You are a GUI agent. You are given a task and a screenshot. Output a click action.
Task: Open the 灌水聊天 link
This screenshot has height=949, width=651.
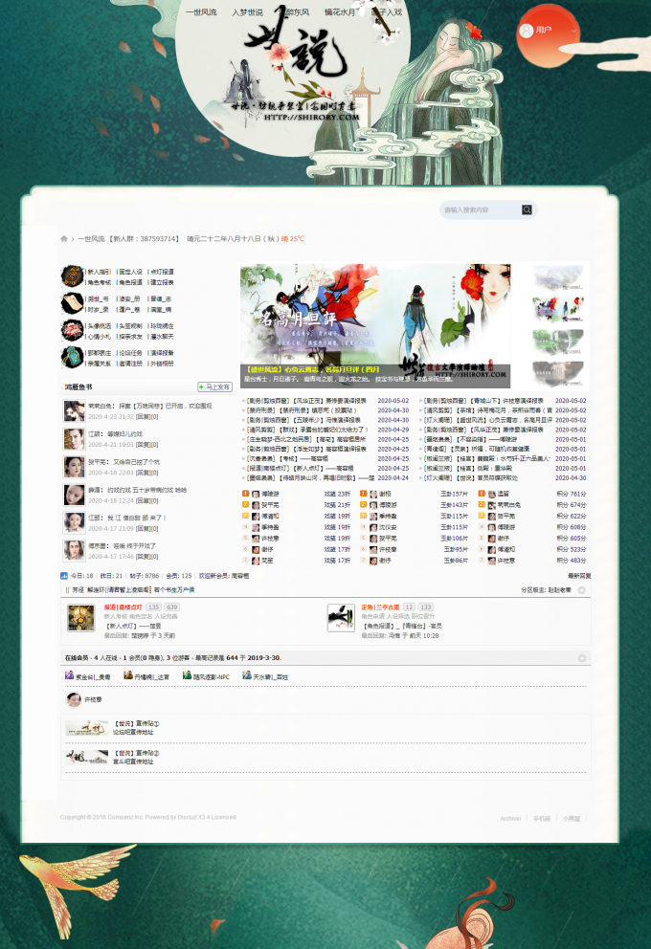coord(162,337)
